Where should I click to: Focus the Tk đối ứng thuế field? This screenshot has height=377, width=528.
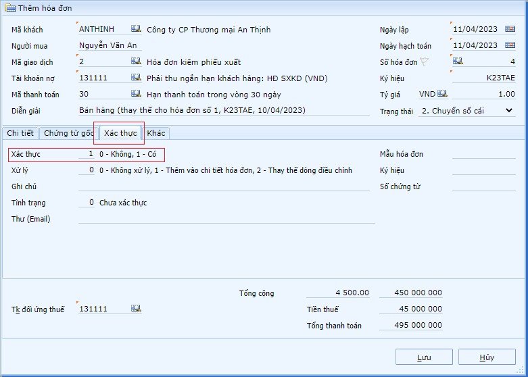(x=104, y=308)
